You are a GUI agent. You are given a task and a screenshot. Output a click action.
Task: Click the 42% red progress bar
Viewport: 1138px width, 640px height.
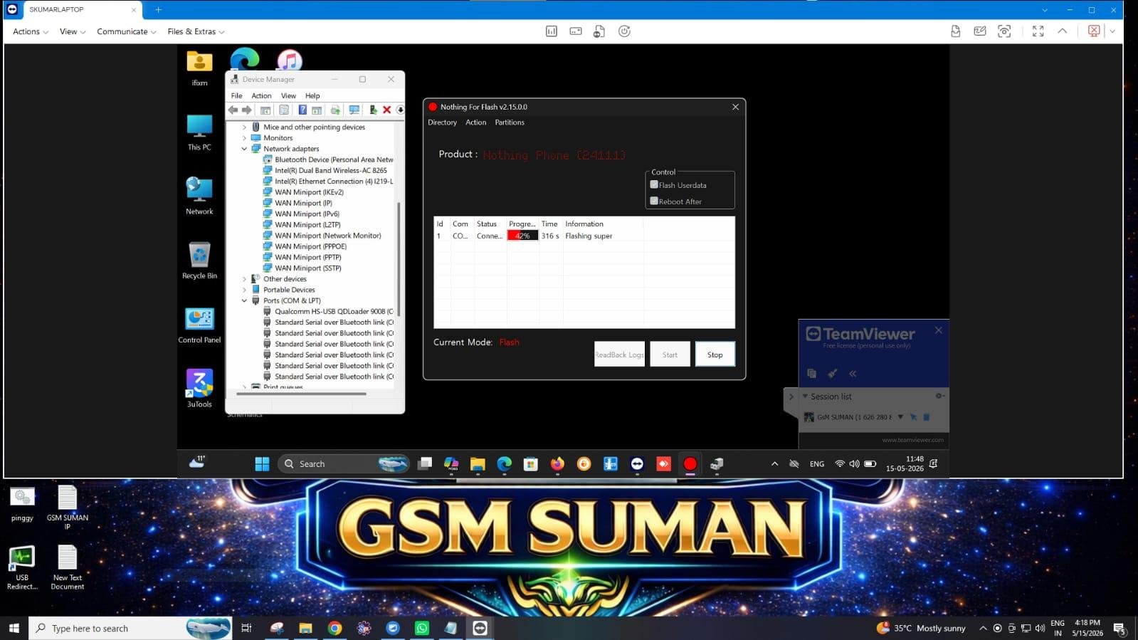tap(522, 236)
